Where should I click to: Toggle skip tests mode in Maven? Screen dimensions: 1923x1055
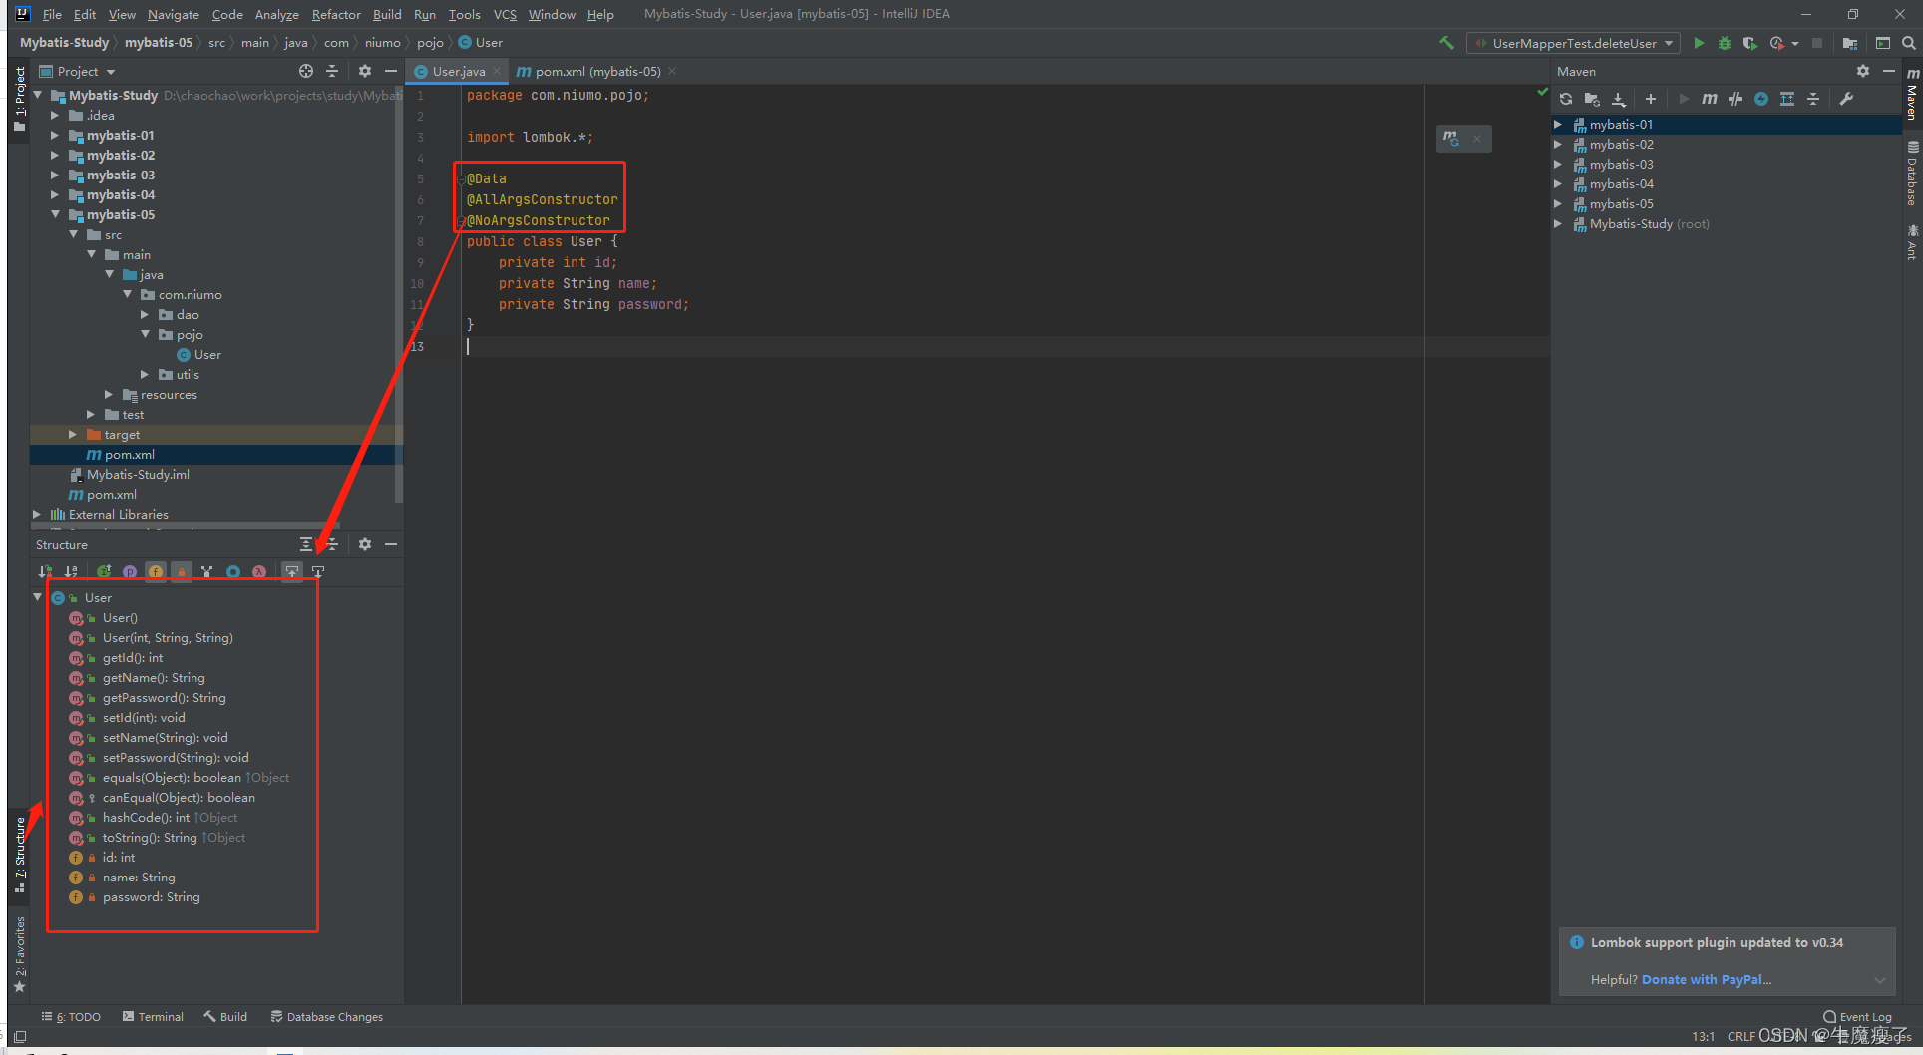coord(1761,99)
